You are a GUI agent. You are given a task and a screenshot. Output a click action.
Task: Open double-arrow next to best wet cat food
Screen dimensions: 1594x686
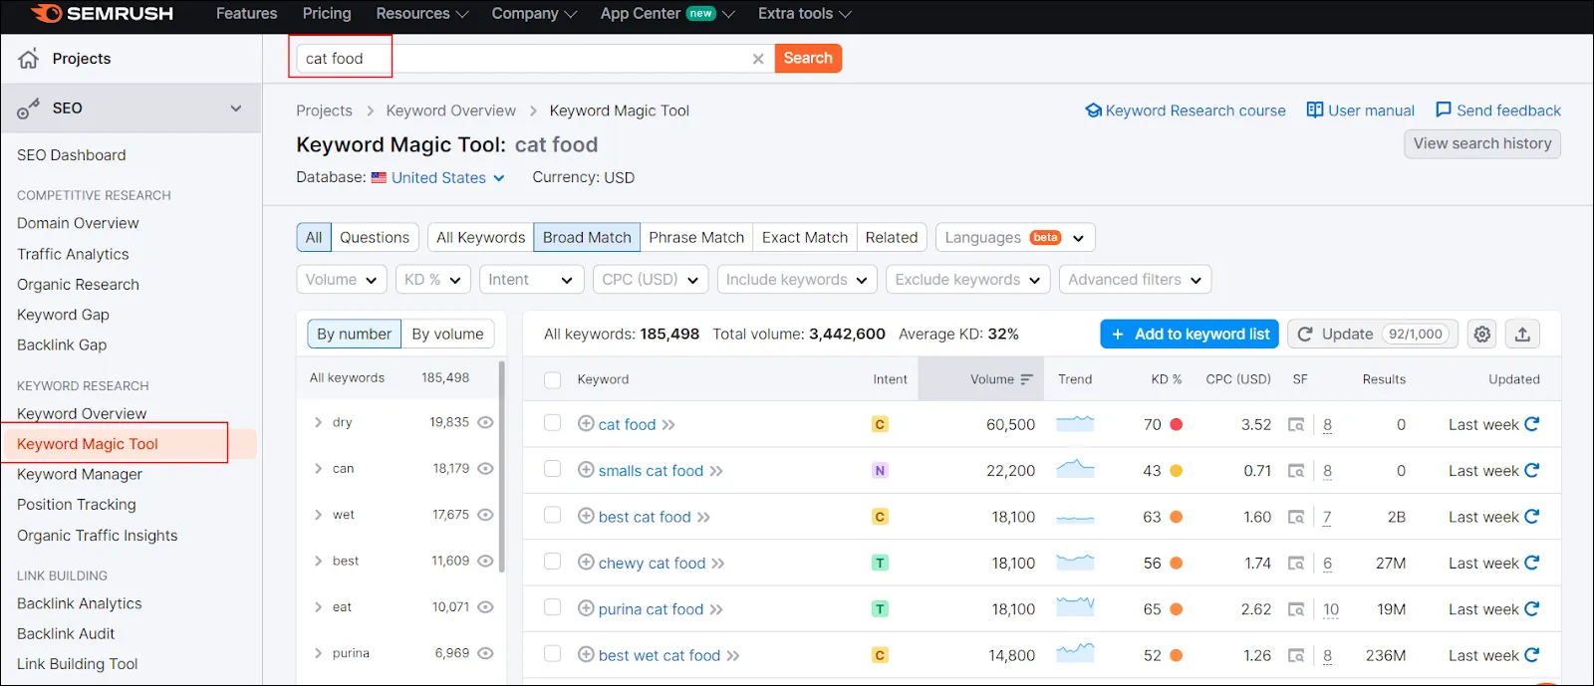pos(733,656)
